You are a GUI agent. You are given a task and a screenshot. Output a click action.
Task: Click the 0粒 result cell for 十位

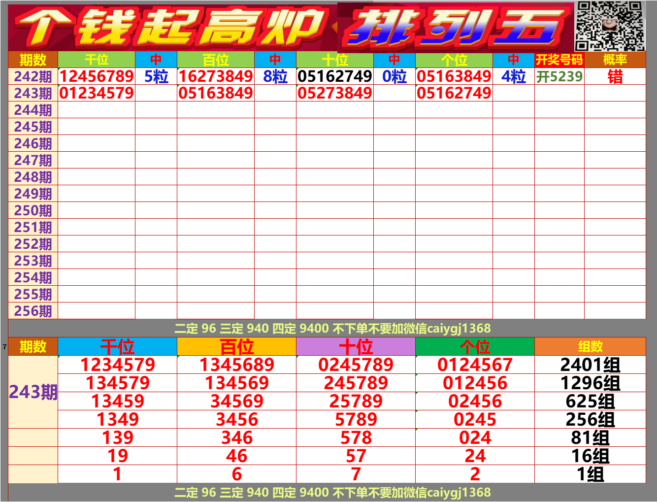pos(394,76)
